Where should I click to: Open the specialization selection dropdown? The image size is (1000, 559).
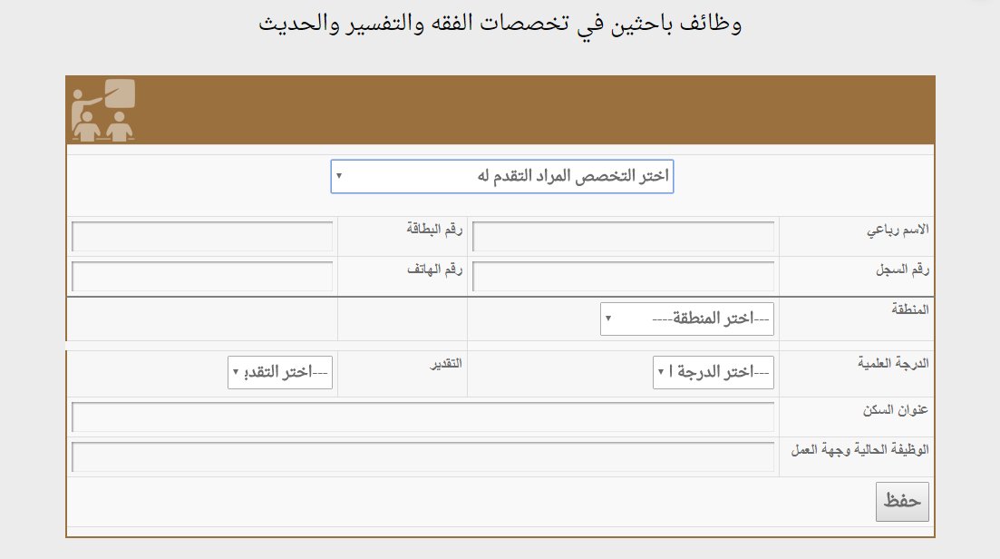coord(502,176)
